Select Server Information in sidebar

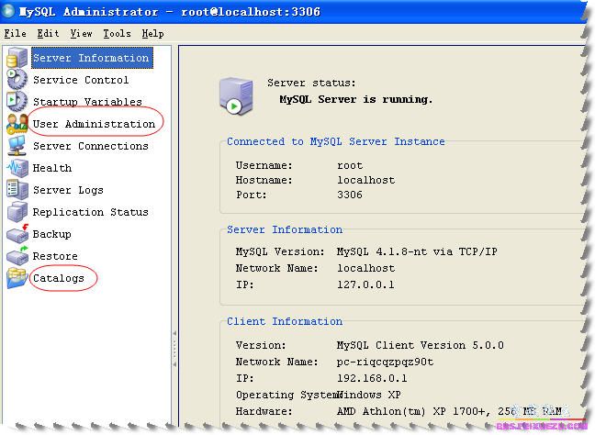click(91, 58)
